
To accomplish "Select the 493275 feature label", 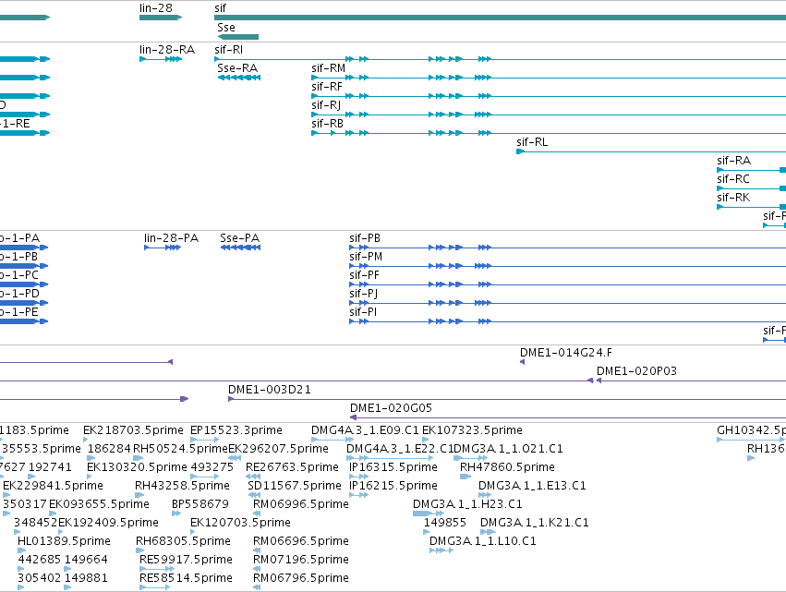I will [x=212, y=467].
